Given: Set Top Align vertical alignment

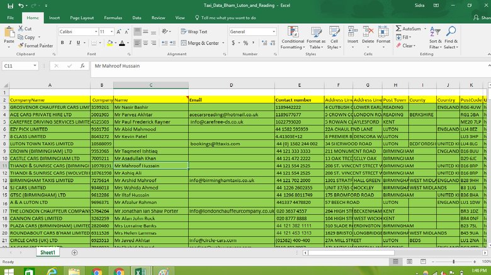Looking at the screenshot, I should coord(137,31).
